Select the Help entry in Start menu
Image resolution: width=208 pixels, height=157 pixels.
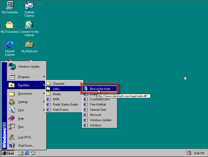tap(26, 118)
